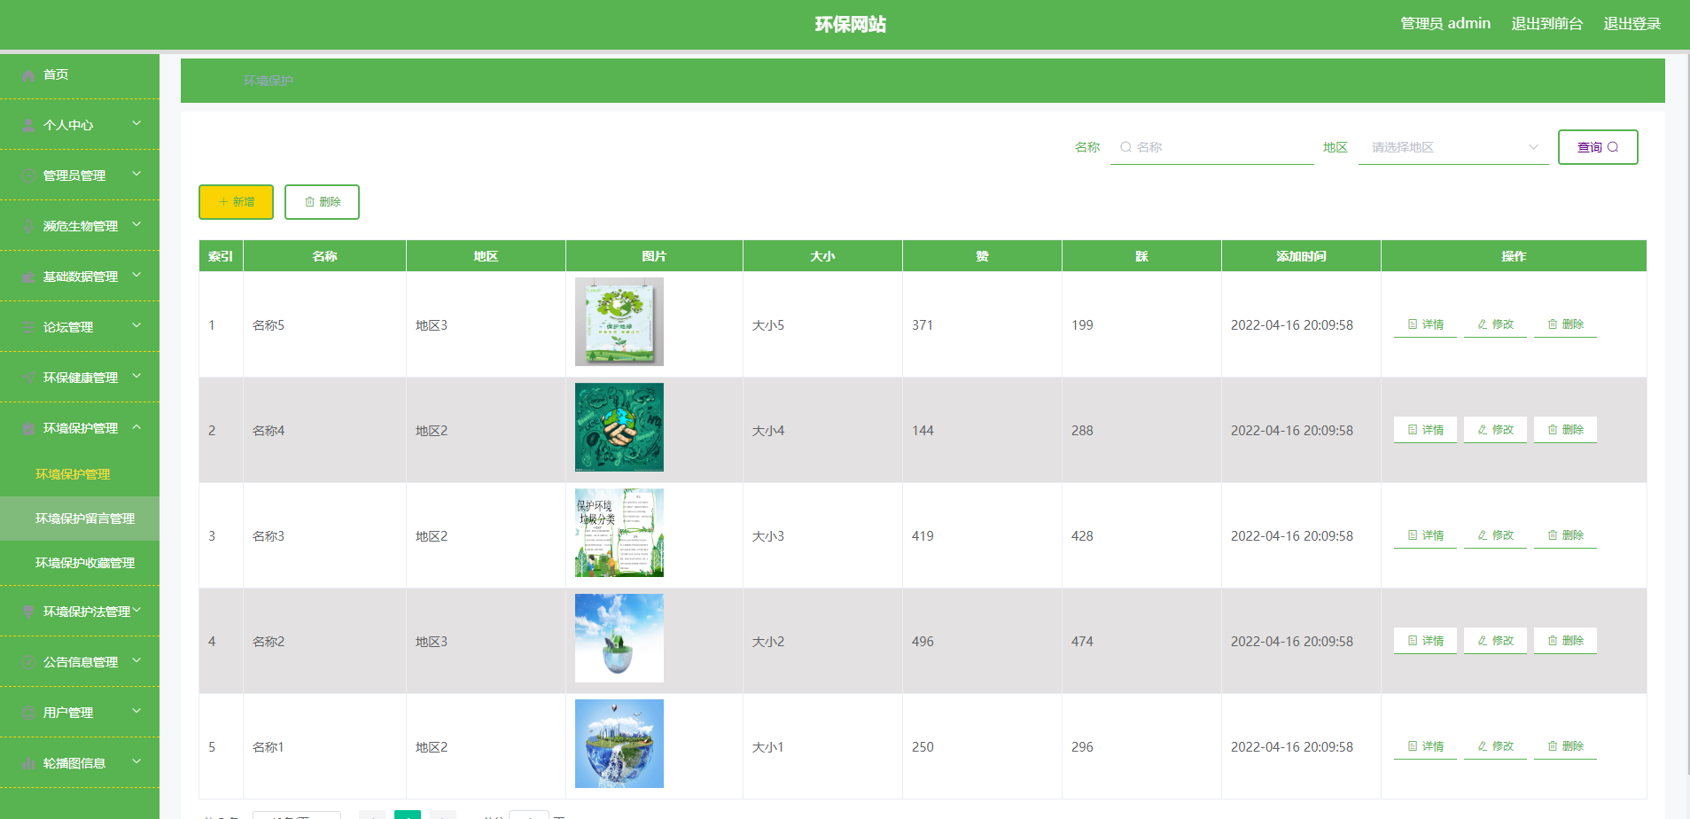Open the 论坛管理 sidebar menu

pos(80,327)
